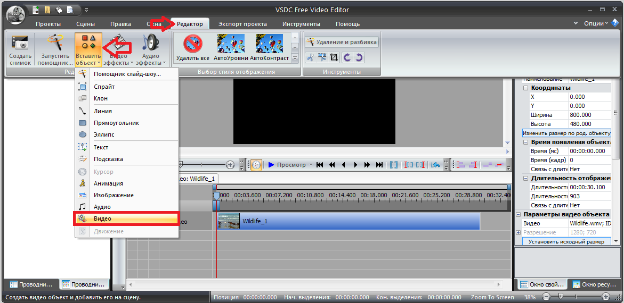This screenshot has width=624, height=303.
Task: Expand the Разрешение property row
Action: (518, 233)
